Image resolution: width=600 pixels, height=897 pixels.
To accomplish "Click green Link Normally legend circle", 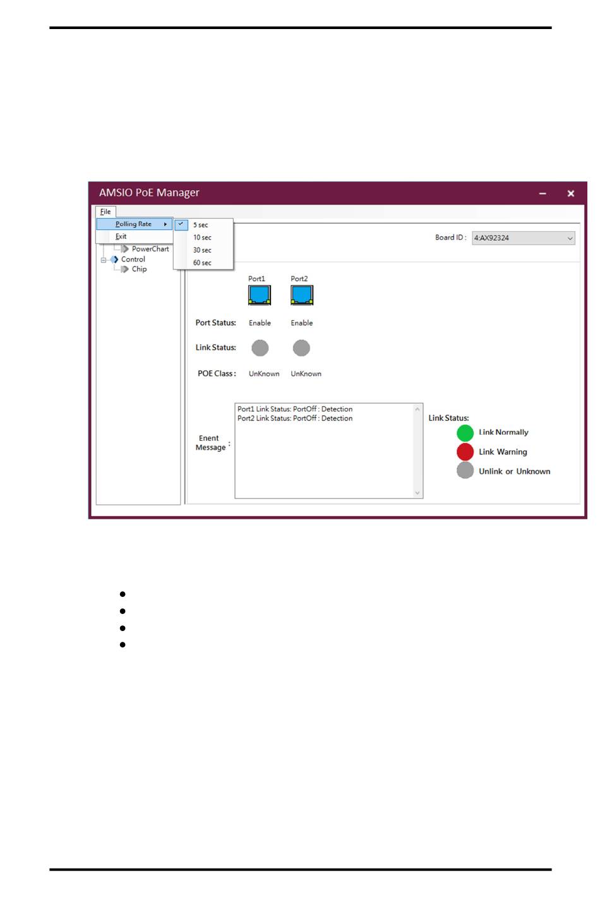I will click(x=465, y=433).
